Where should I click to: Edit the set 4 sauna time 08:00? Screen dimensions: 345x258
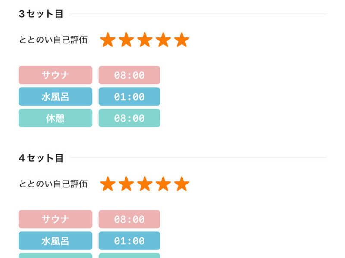coord(129,219)
